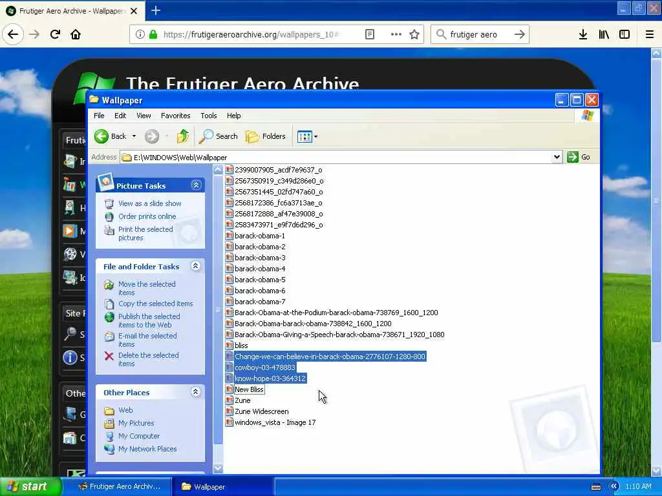The image size is (662, 496).
Task: Select Barack-Obama-Giving-a-Speech file name
Action: 339,335
